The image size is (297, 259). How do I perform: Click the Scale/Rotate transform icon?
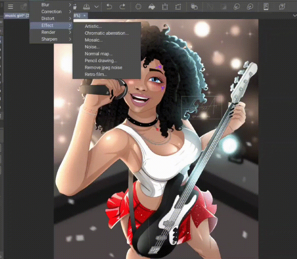click(x=165, y=7)
